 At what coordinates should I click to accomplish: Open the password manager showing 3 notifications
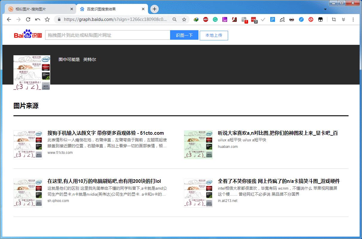coord(253,19)
